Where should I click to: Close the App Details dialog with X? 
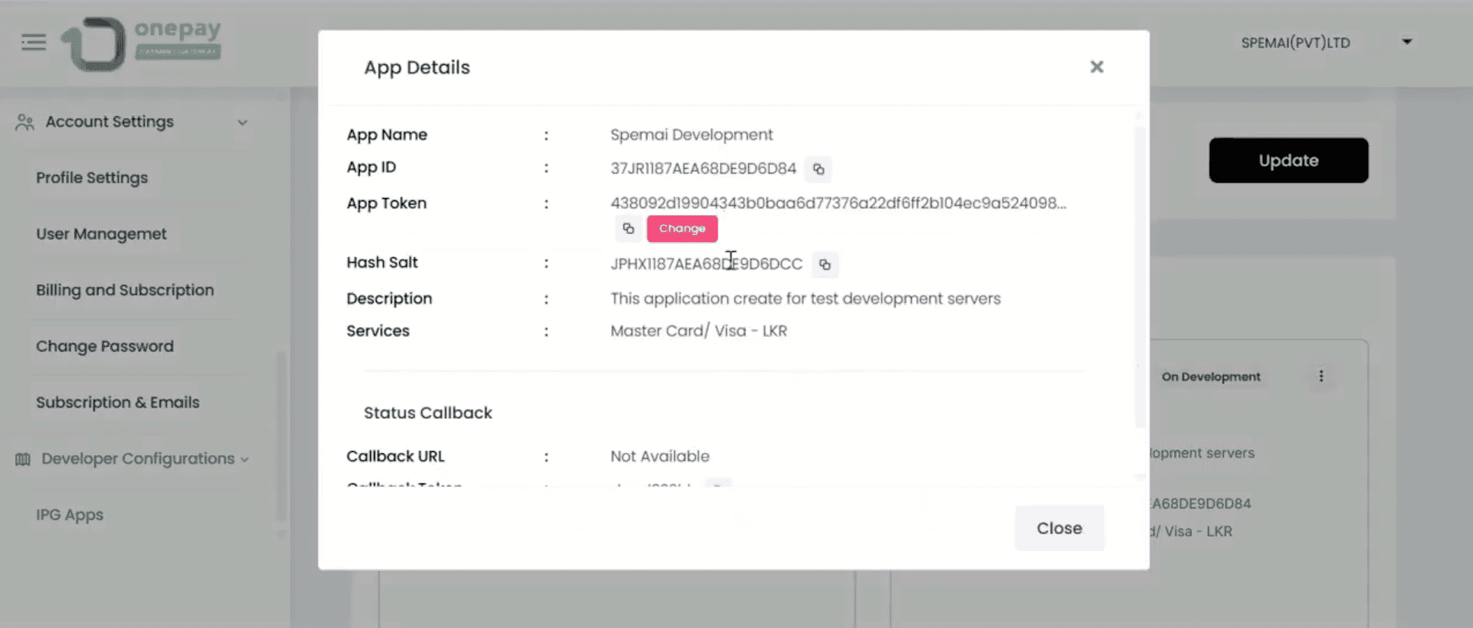[x=1096, y=67]
